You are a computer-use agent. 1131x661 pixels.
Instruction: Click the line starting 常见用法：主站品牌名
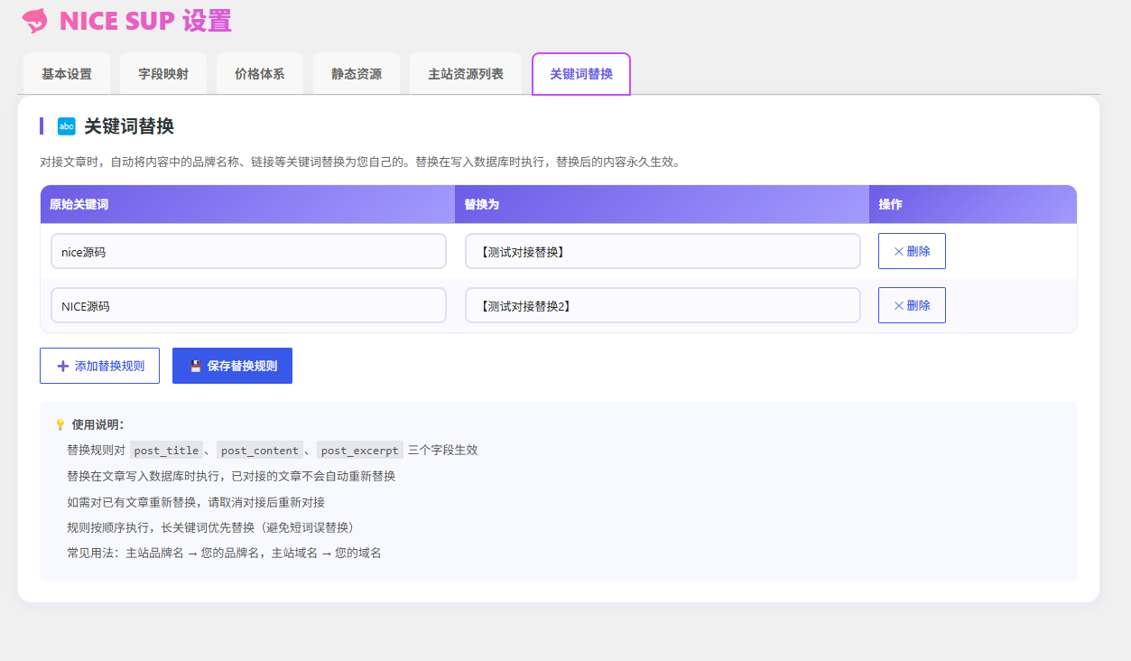(x=224, y=553)
